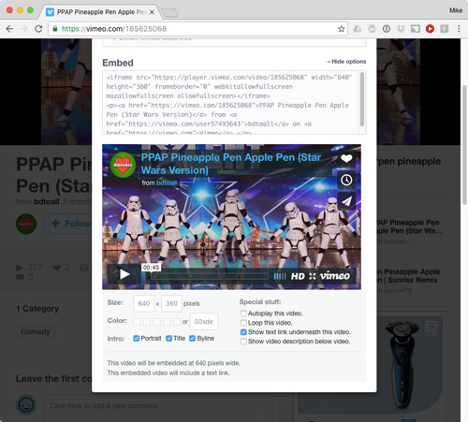The image size is (468, 422).
Task: Click Hide options link
Action: pyautogui.click(x=346, y=62)
